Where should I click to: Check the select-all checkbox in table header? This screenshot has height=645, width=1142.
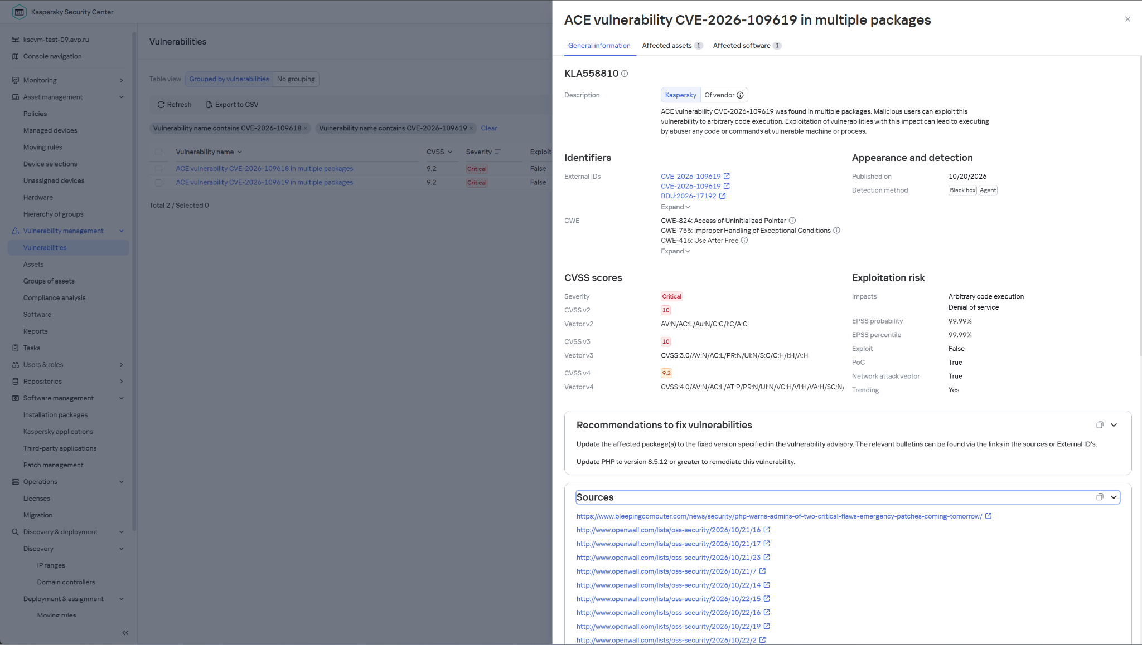[x=159, y=152]
